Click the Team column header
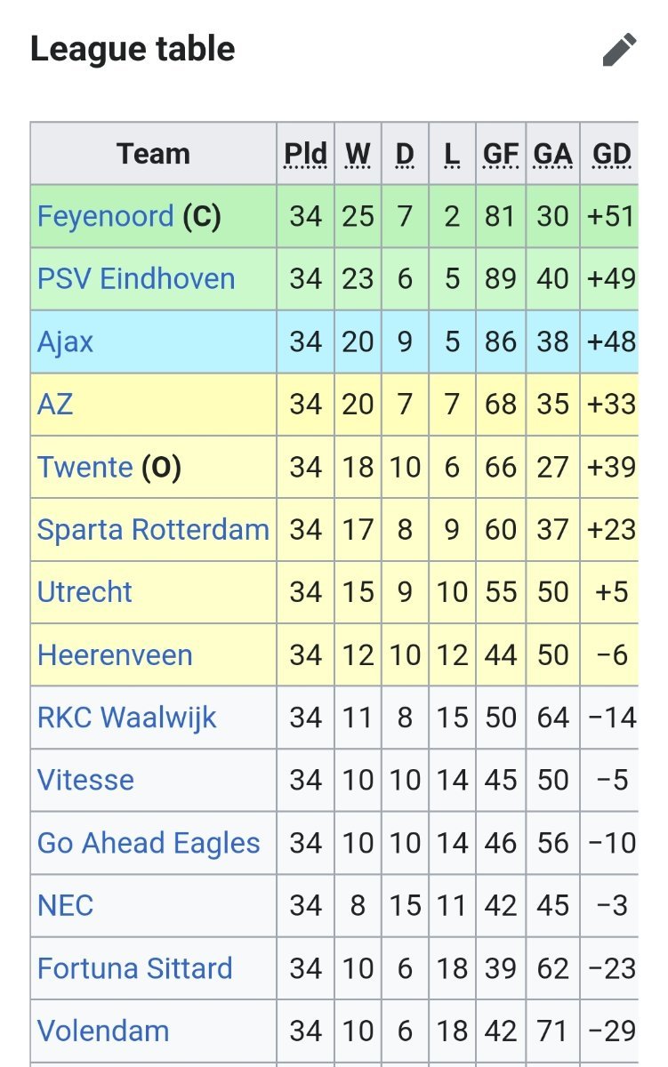The width and height of the screenshot is (668, 1067). [153, 154]
